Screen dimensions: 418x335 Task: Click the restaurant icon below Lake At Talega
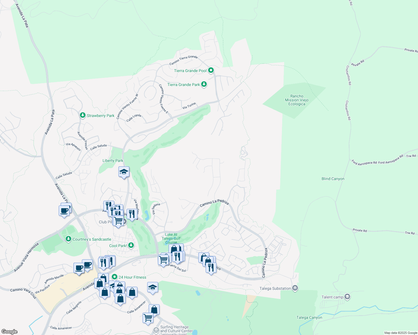(x=177, y=257)
